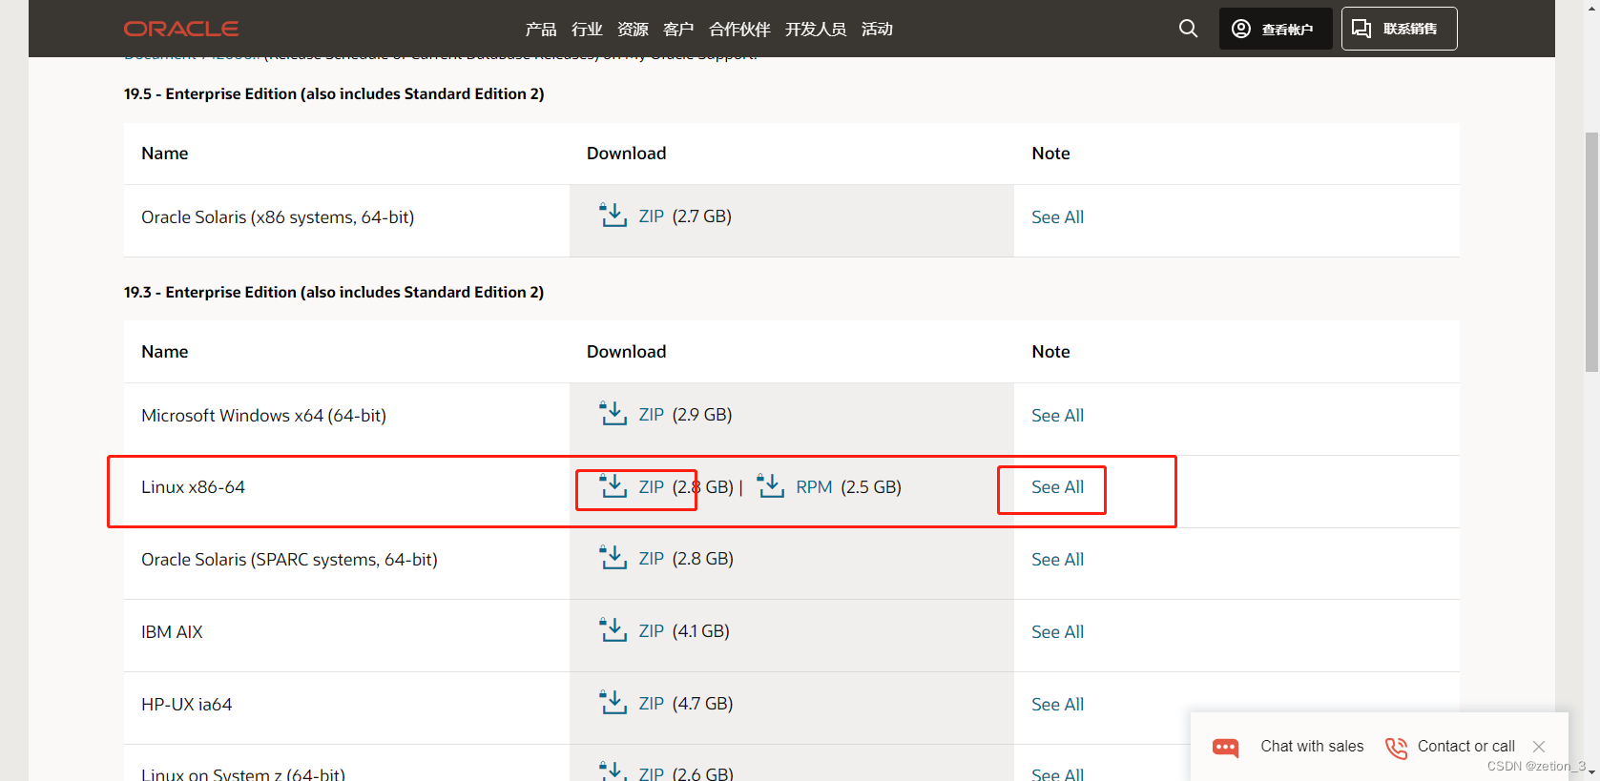Click See All for Oracle Solaris SPARC row
Viewport: 1600px width, 781px height.
tap(1057, 560)
